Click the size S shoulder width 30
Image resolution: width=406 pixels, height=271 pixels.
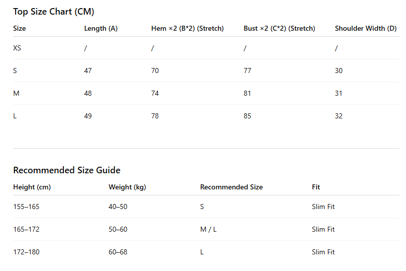pos(339,71)
